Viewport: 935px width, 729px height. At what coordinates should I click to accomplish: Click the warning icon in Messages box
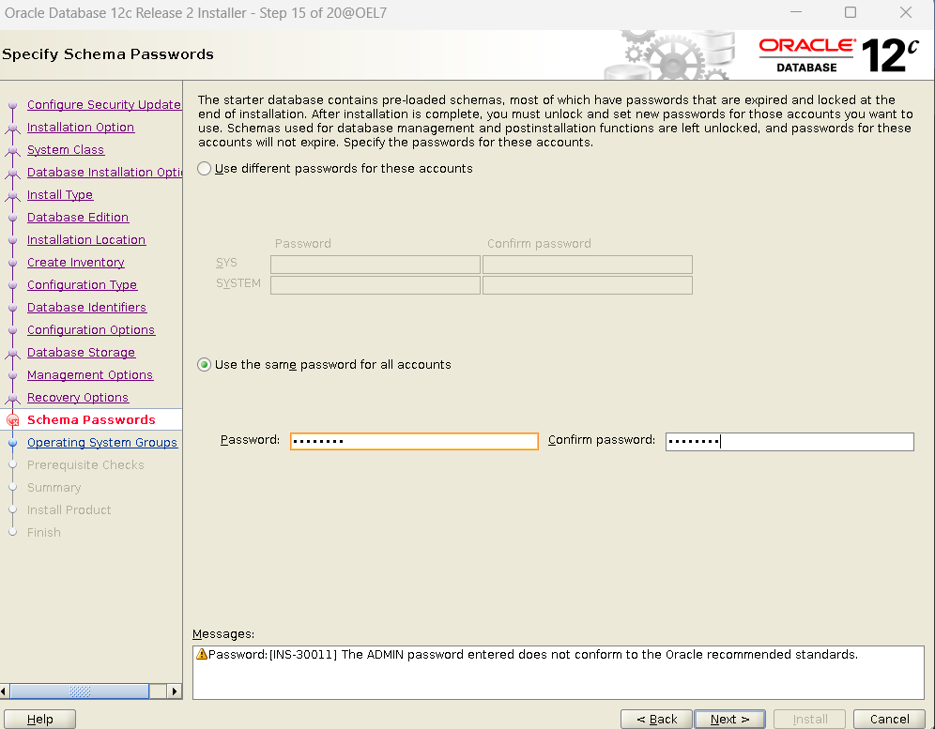[x=202, y=654]
